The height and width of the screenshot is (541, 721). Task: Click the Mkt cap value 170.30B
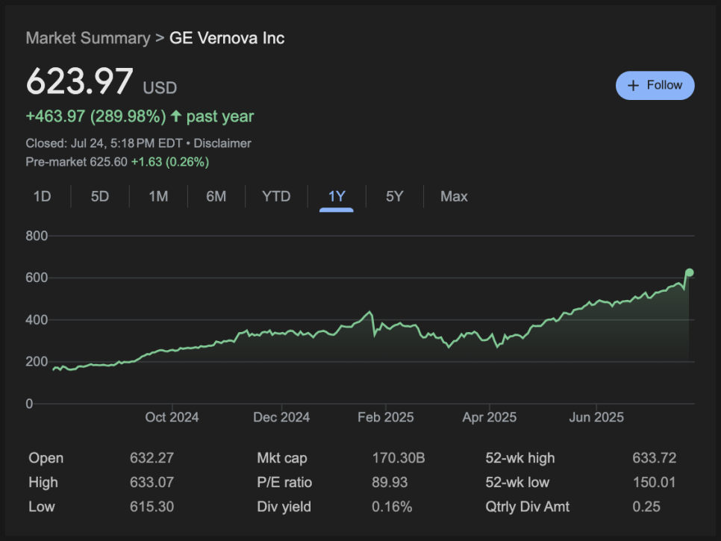point(399,458)
